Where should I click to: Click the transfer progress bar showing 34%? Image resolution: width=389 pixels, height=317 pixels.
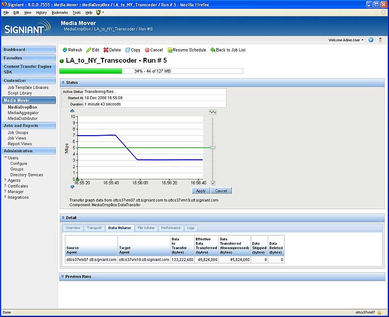[151, 71]
